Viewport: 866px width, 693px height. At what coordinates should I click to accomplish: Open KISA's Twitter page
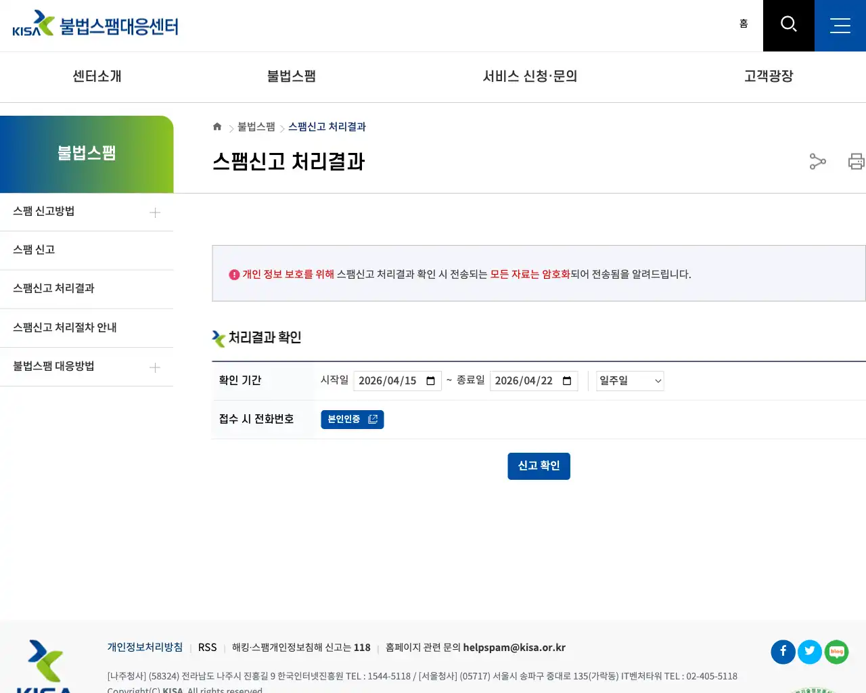(x=810, y=652)
